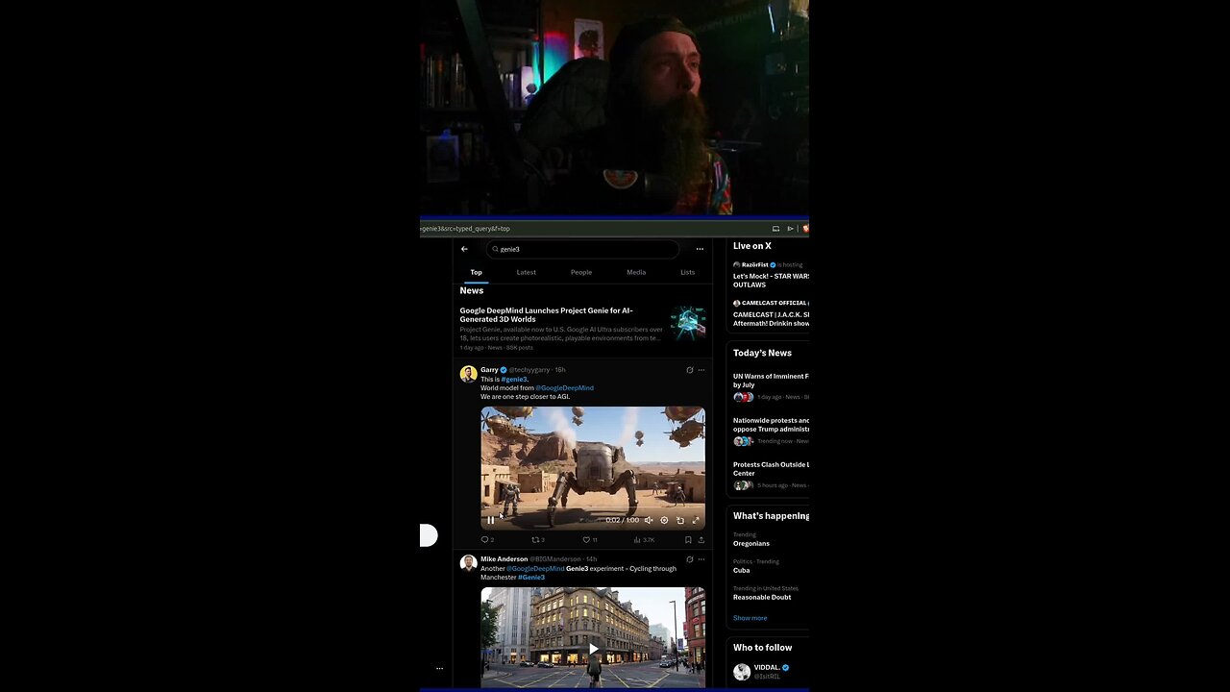Open @GoogleDeepMind mention in Garry's post
The image size is (1230, 692).
564,387
